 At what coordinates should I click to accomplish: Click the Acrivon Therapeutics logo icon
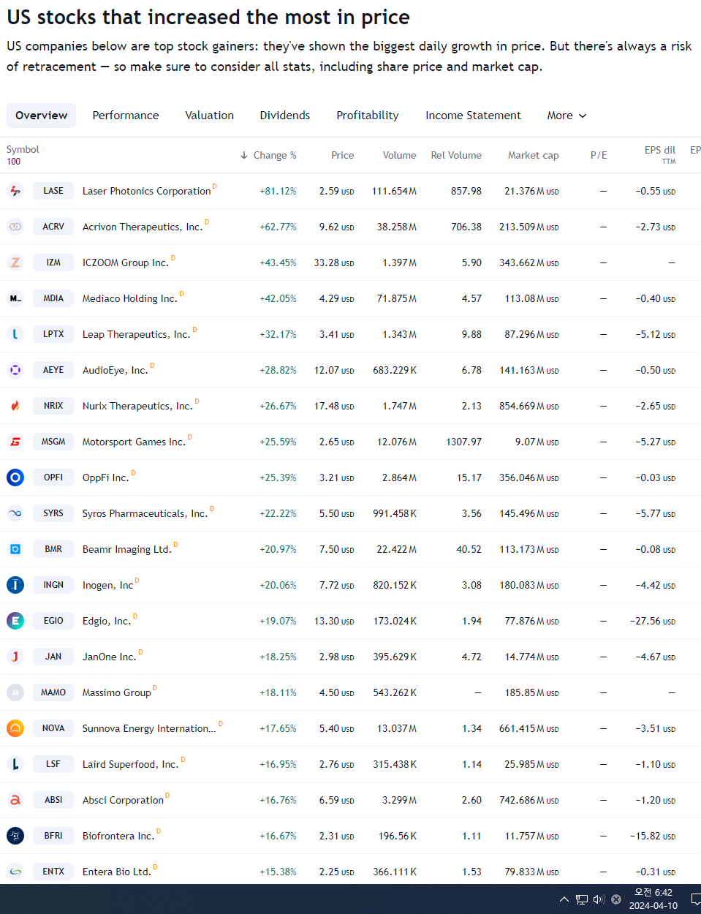pyautogui.click(x=15, y=227)
